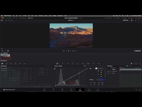The image size is (142, 107).
Task: Switch to the Fairlight page tab
Action: [x=89, y=89]
